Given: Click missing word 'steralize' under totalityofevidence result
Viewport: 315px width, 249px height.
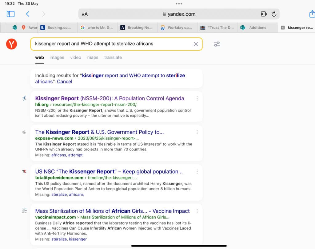Looking at the screenshot, I should pos(59,195).
